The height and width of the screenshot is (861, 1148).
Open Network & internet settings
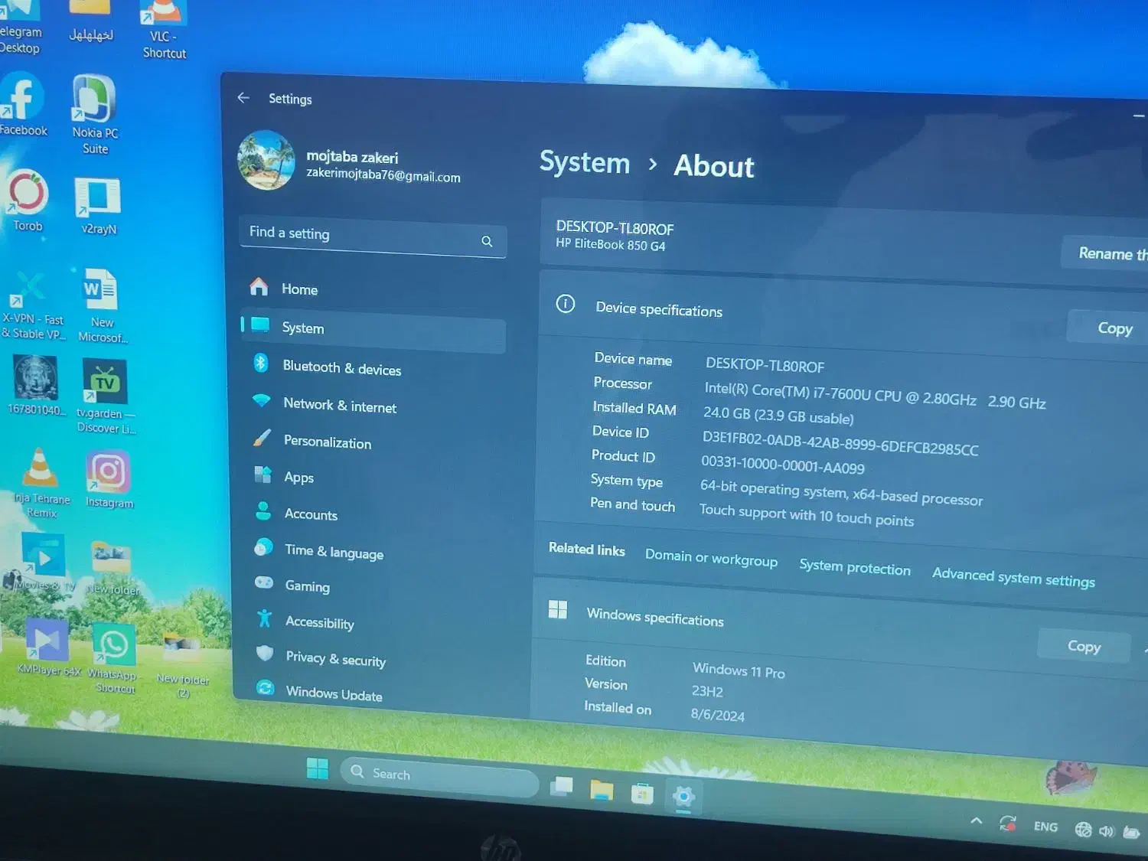pos(340,406)
